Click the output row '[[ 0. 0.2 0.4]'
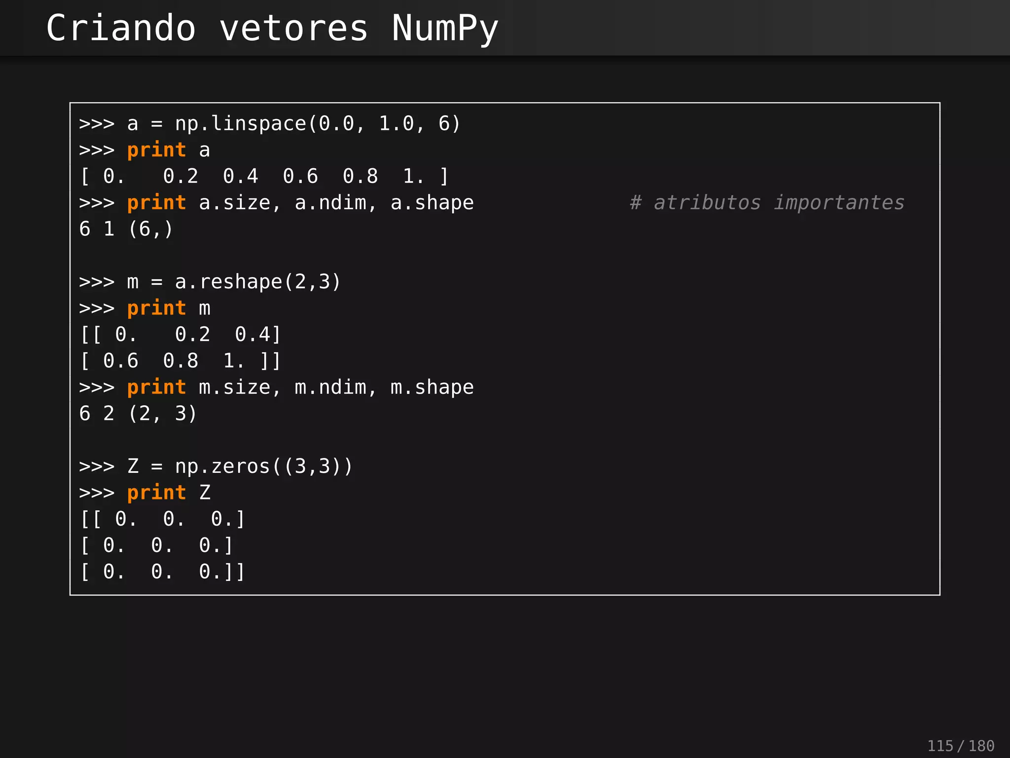Screen dimensions: 1010x758 [x=180, y=335]
